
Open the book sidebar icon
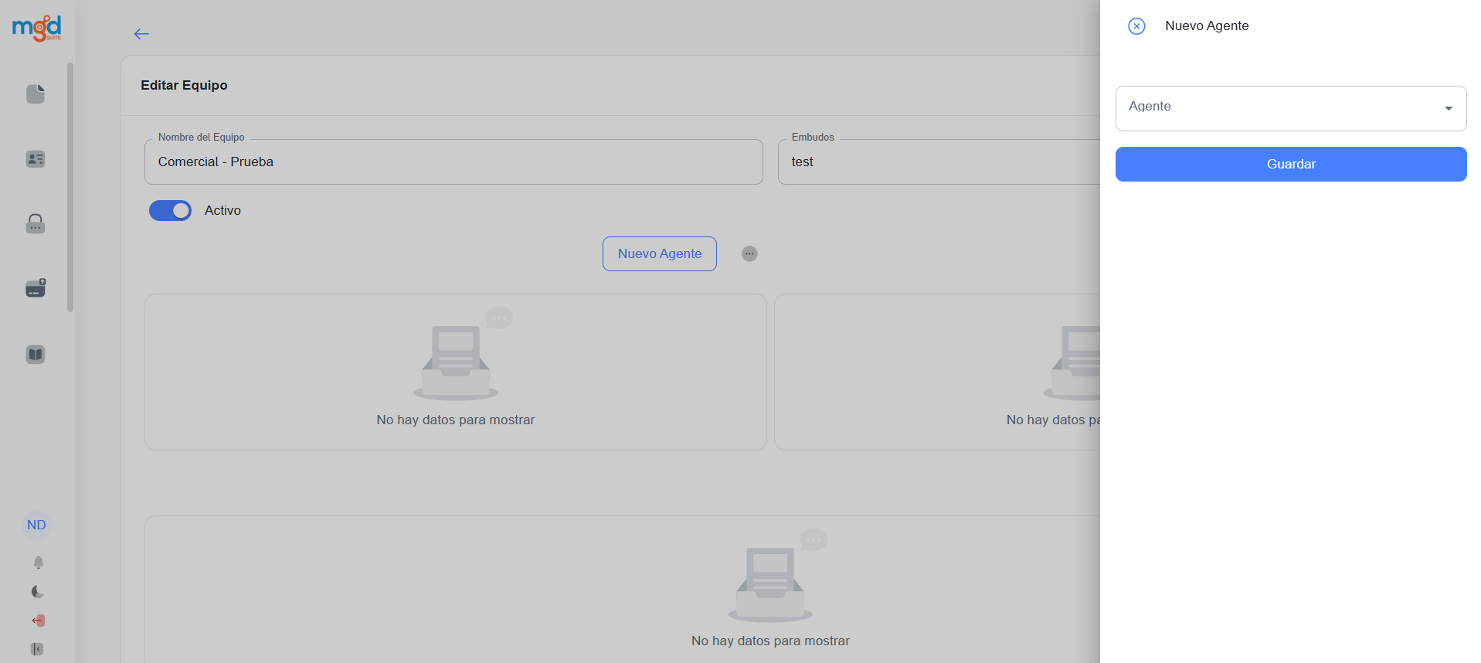pyautogui.click(x=36, y=355)
